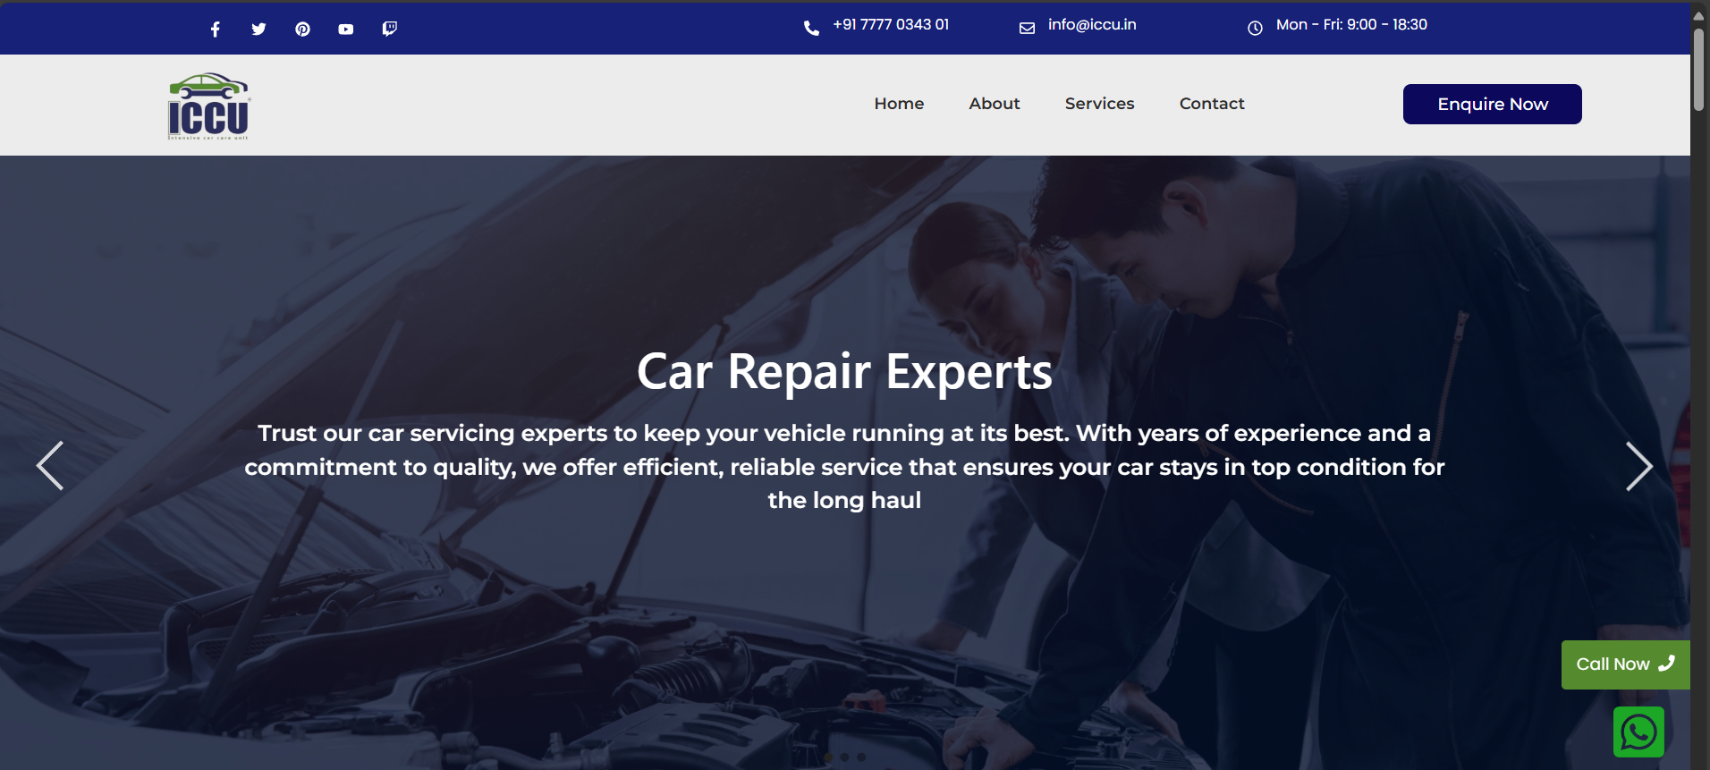The image size is (1710, 770).
Task: Click the Enquire Now button
Action: click(1492, 105)
